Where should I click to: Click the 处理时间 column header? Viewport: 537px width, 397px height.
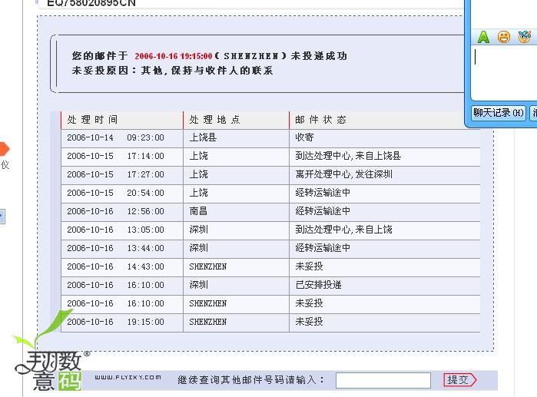point(93,120)
